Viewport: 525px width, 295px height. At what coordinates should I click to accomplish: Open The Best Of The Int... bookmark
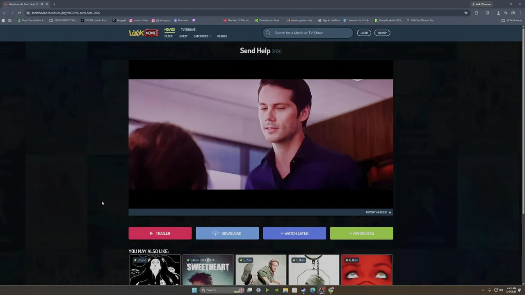coord(237,20)
